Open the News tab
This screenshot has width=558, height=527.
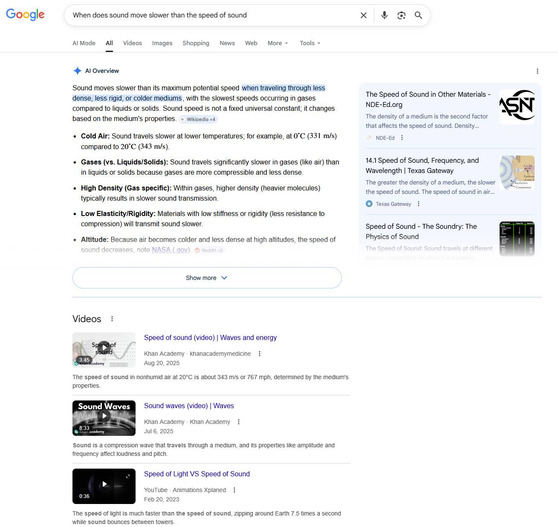click(x=227, y=43)
